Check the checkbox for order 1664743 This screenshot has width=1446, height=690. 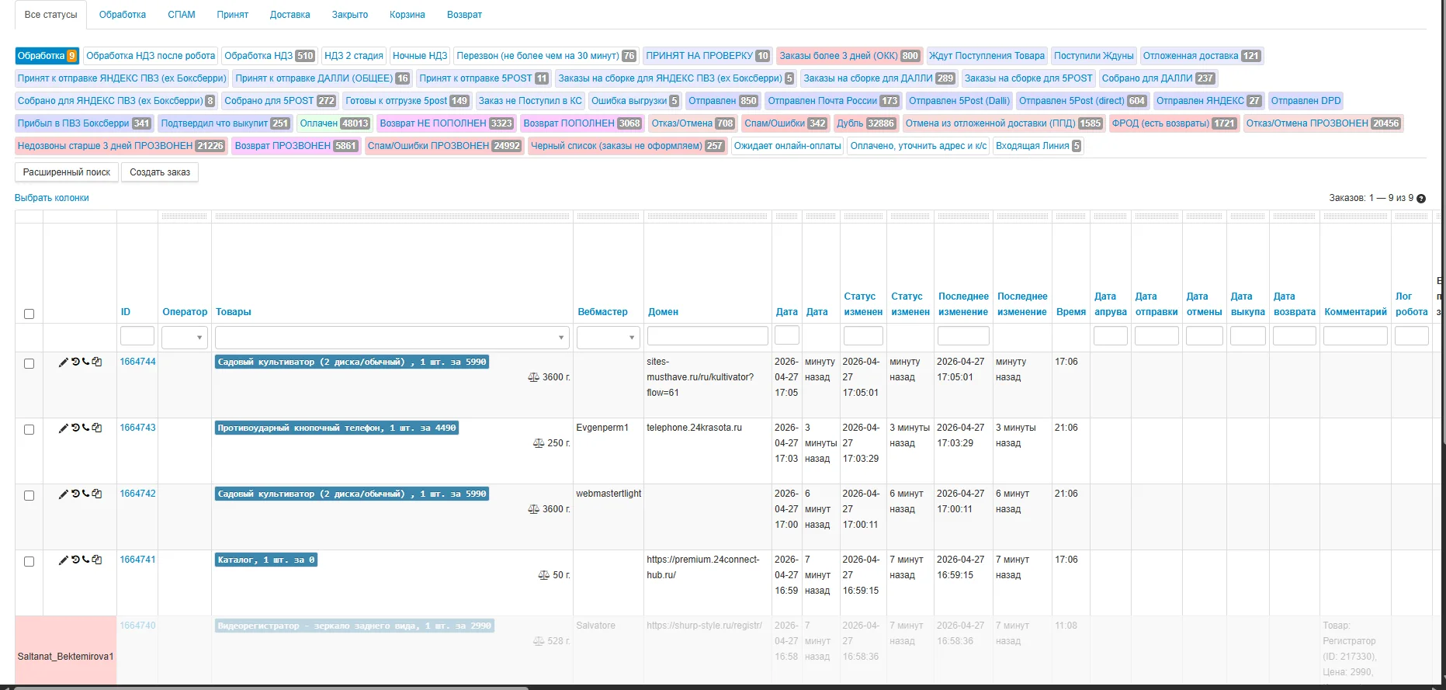29,430
